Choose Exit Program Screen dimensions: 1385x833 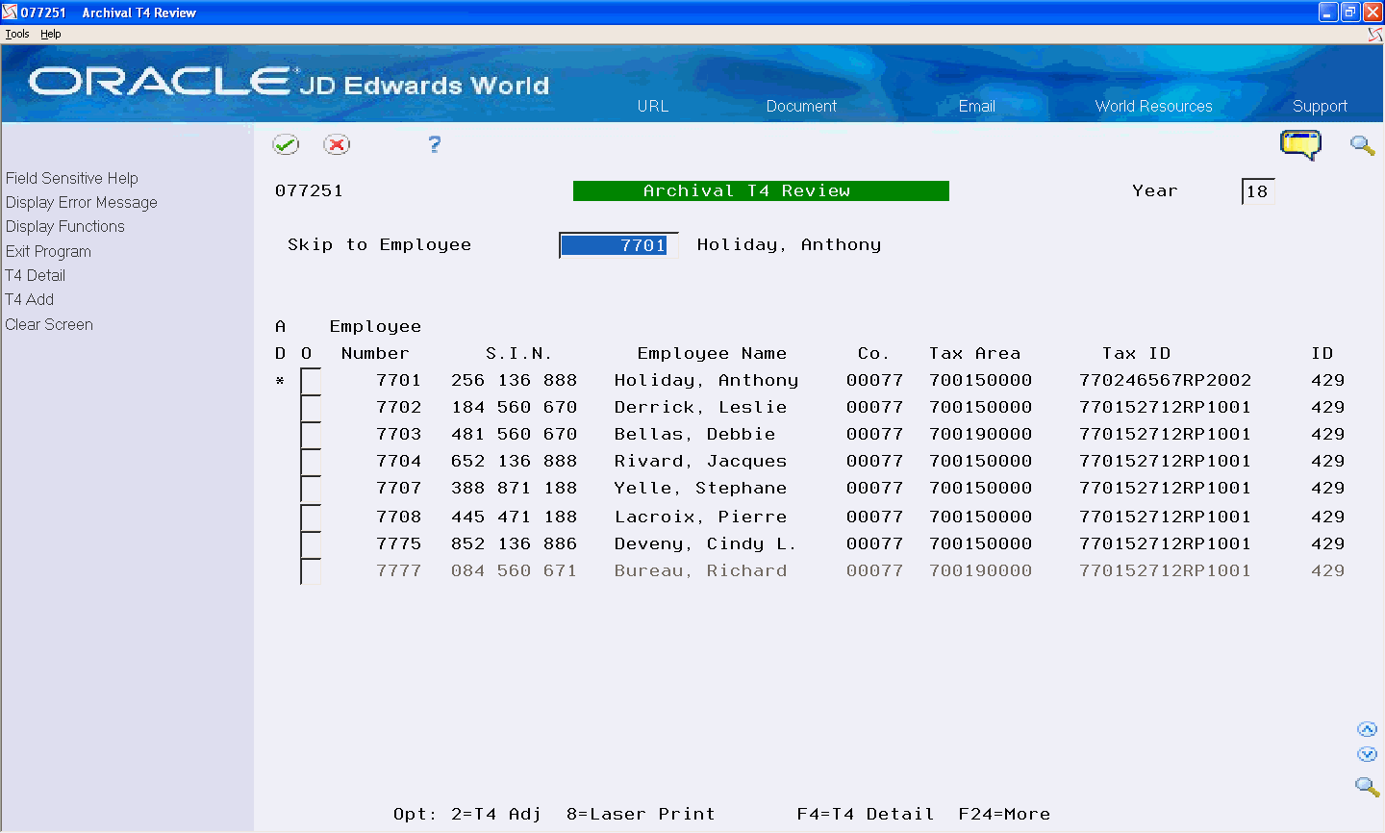click(x=48, y=251)
